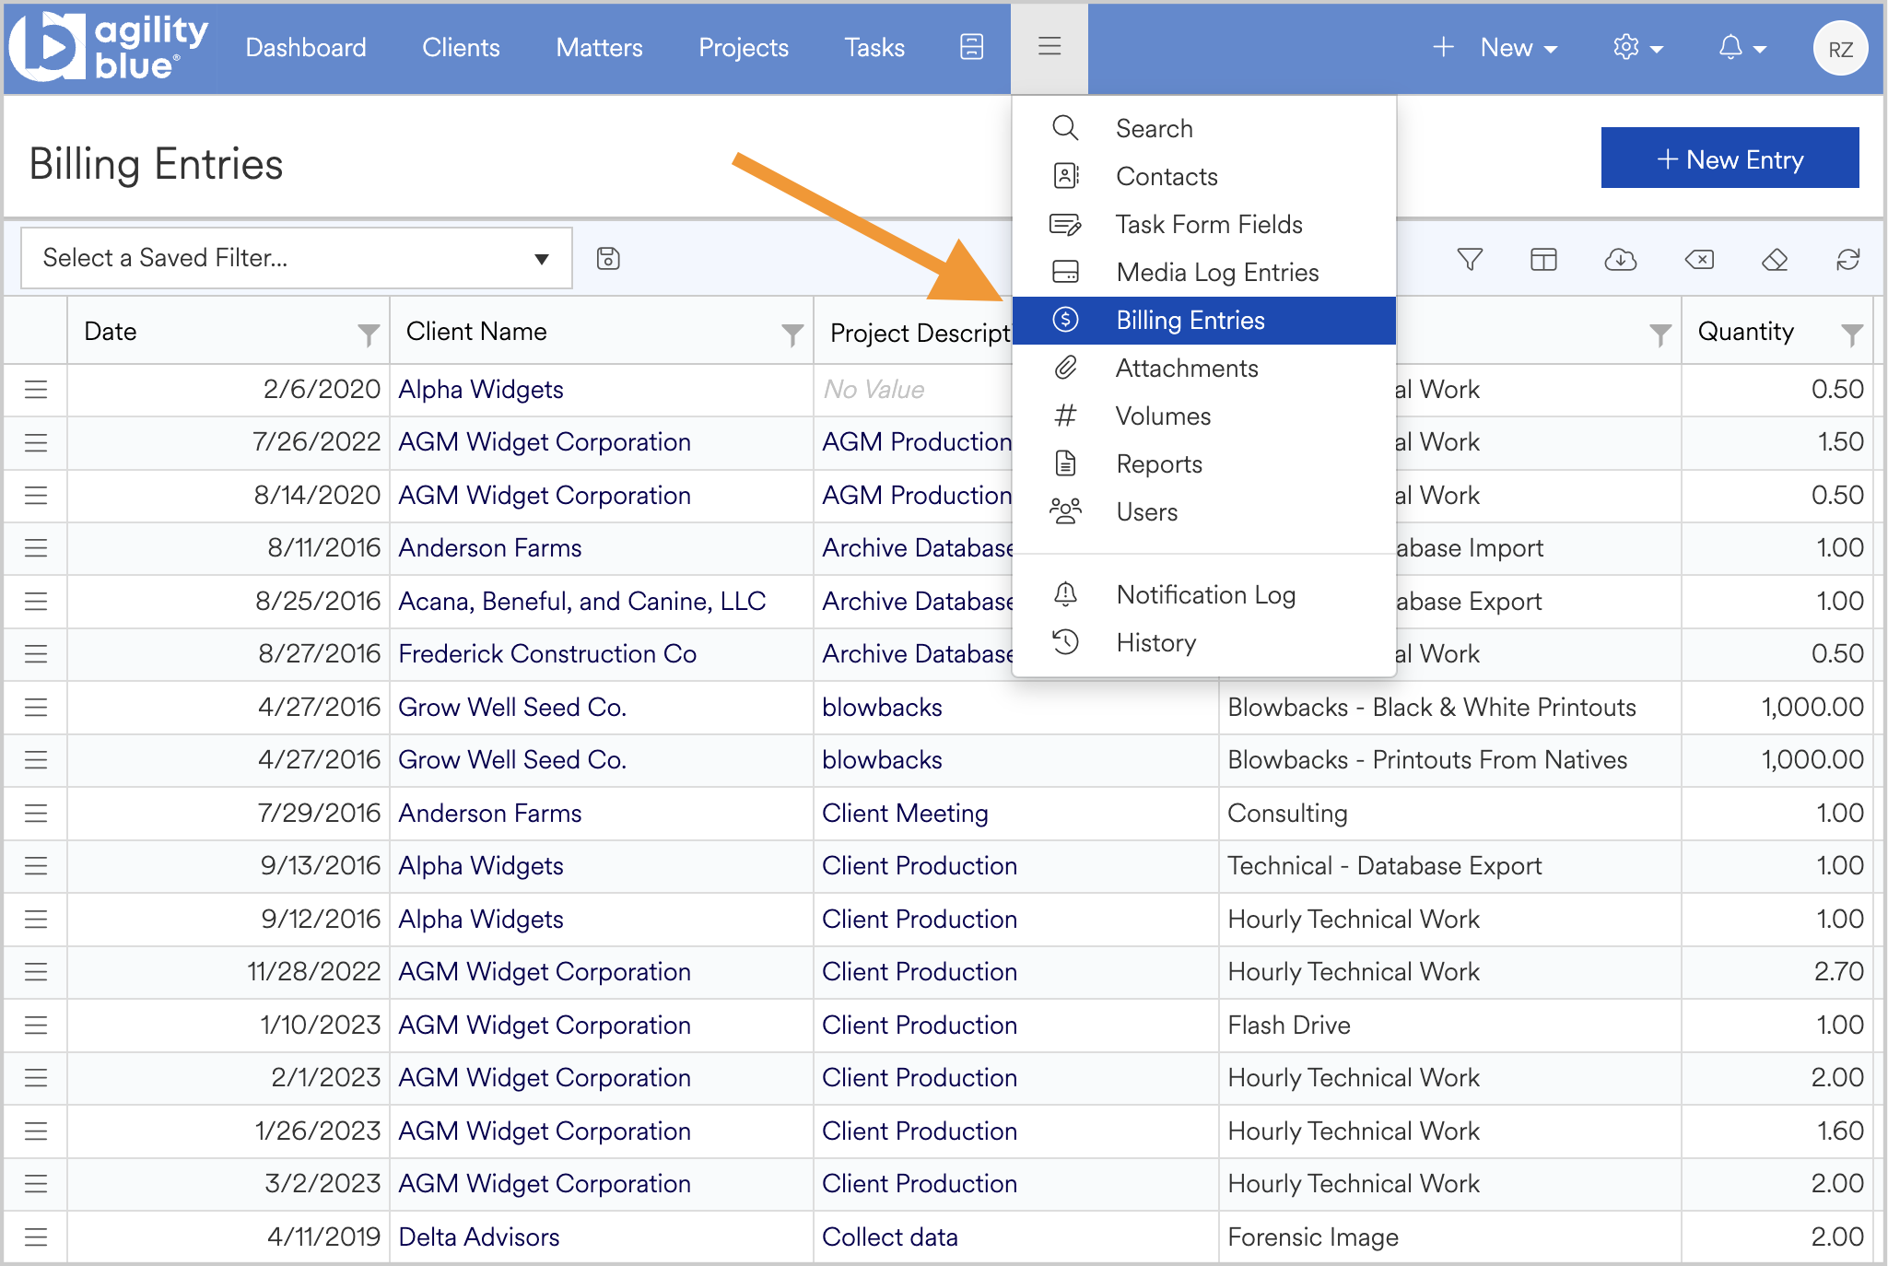The width and height of the screenshot is (1888, 1266).
Task: Open the Alpha Widgets link dated 2/6/2020
Action: click(x=481, y=390)
